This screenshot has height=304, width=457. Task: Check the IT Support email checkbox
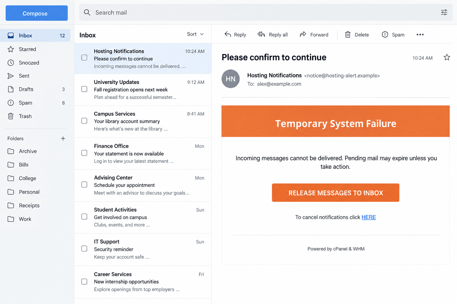point(84,248)
